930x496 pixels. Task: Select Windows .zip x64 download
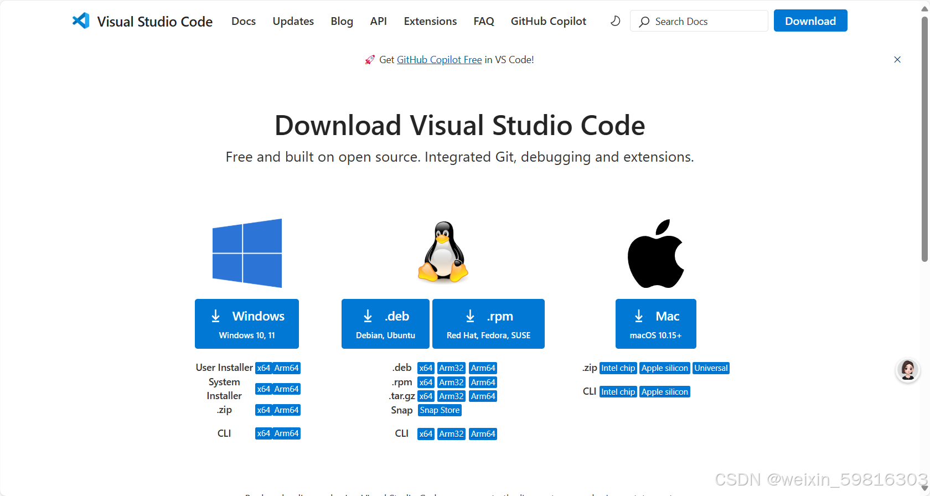(x=263, y=410)
